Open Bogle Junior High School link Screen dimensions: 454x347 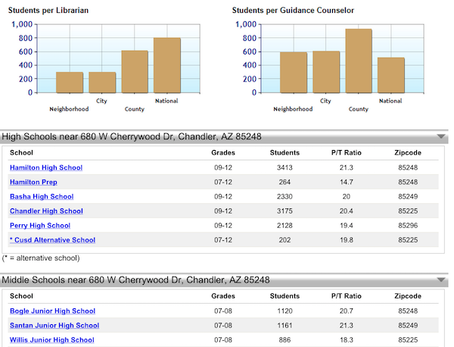tap(52, 311)
